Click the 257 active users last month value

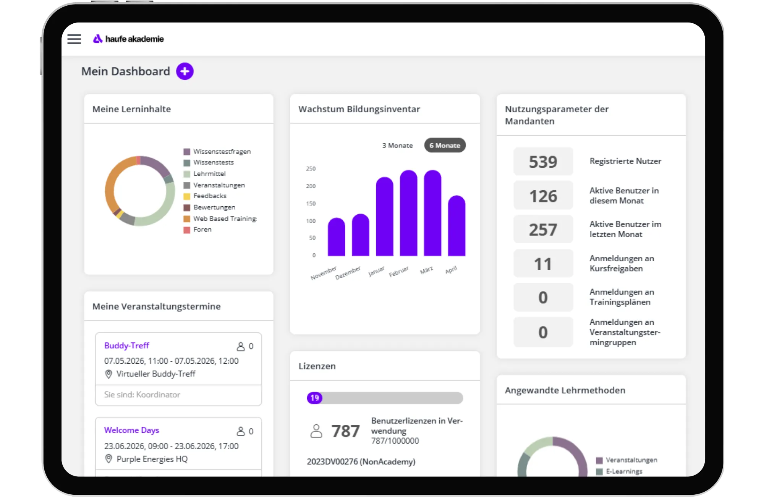[543, 229]
